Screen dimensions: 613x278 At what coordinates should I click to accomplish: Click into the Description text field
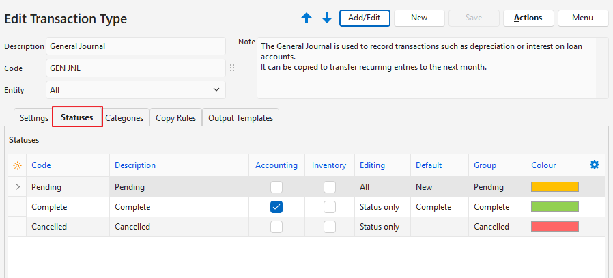(136, 46)
